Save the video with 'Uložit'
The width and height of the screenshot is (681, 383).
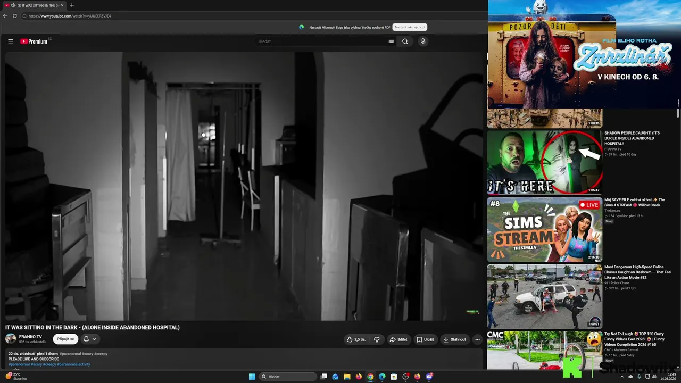(425, 339)
